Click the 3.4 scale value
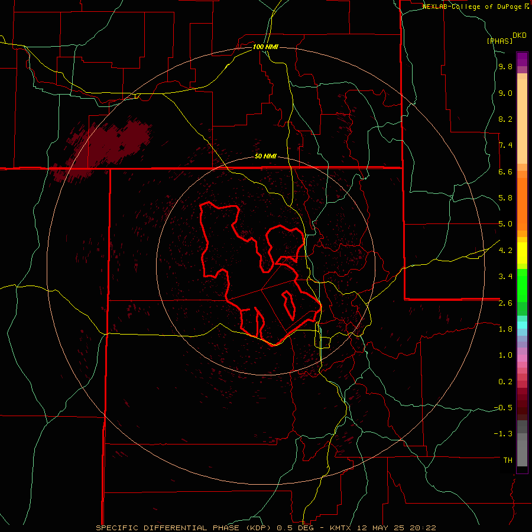 pos(505,276)
